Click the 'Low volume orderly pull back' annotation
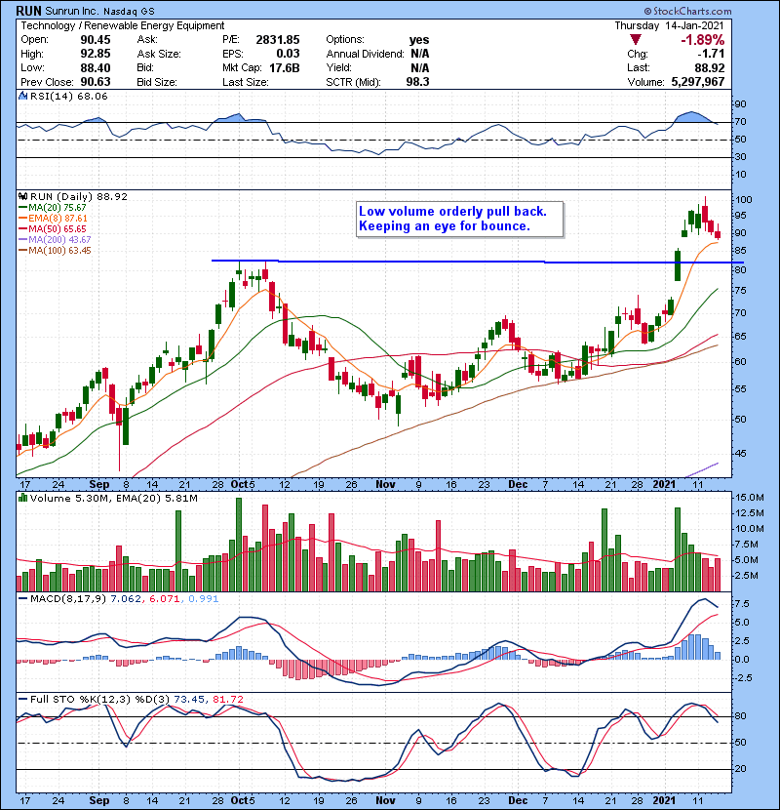 coord(459,219)
